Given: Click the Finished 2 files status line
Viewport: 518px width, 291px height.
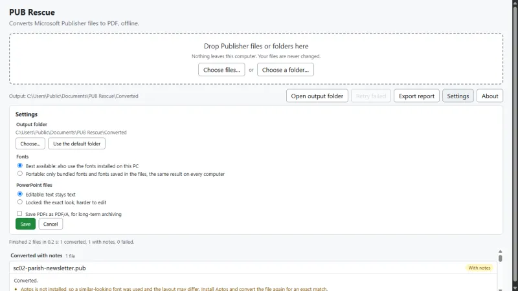Looking at the screenshot, I should (x=72, y=242).
